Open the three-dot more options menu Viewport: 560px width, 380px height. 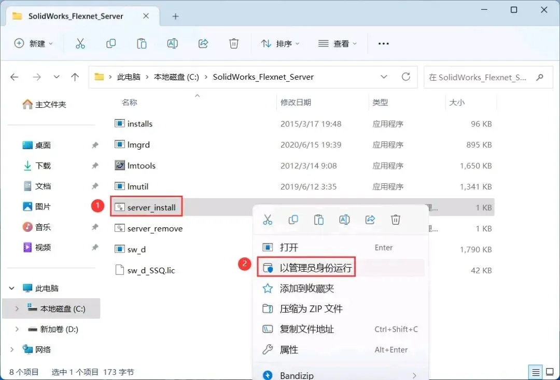click(x=383, y=43)
